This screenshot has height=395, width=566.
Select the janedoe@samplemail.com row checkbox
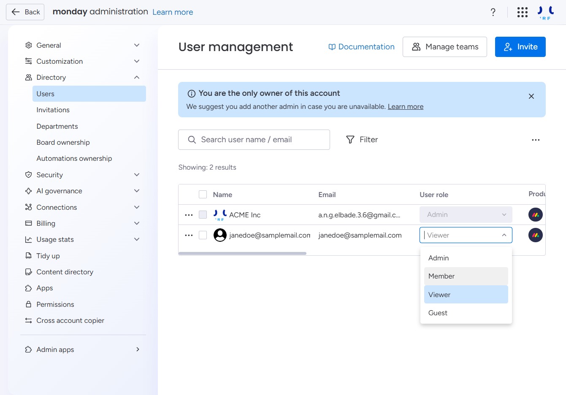203,235
